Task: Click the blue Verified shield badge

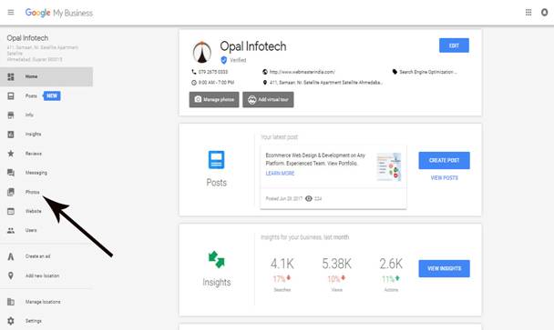Action: 223,60
